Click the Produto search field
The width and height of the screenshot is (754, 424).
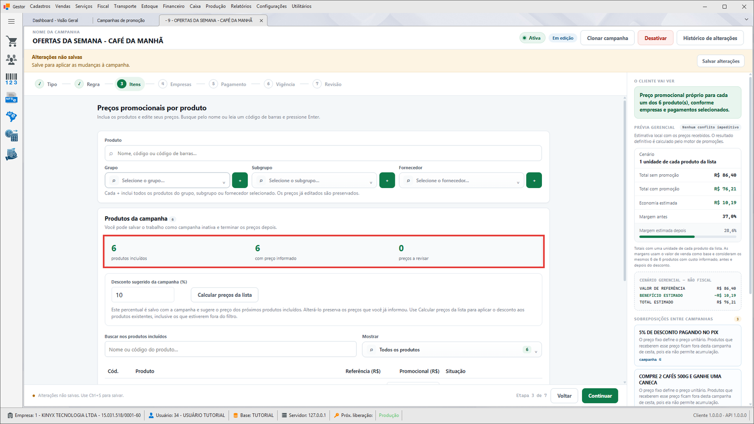tap(323, 153)
